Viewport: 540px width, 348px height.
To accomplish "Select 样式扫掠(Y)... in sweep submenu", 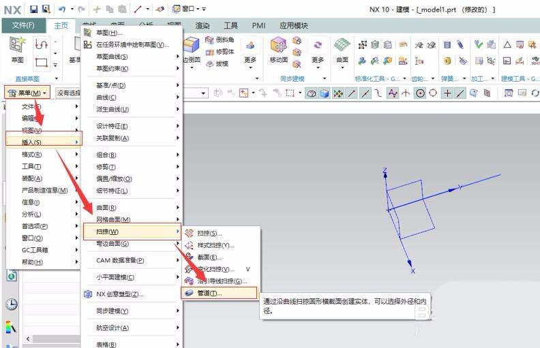I will [x=221, y=245].
